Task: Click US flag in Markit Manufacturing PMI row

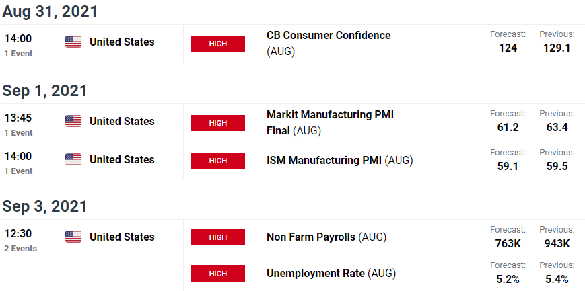Action: (x=73, y=121)
